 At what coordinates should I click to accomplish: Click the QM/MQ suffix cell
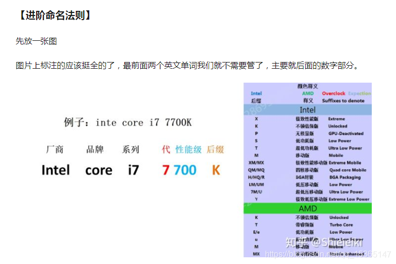[256, 170]
